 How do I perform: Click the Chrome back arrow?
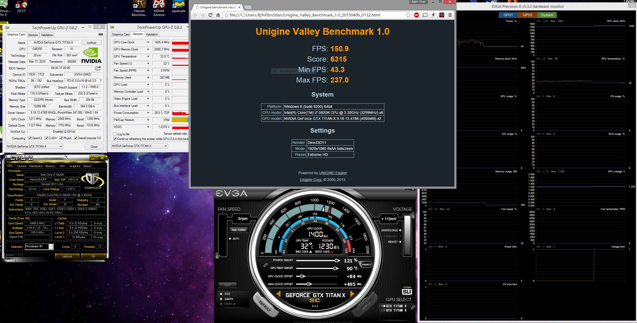click(195, 15)
